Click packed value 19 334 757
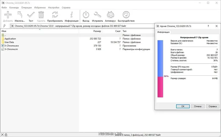 click(115, 42)
